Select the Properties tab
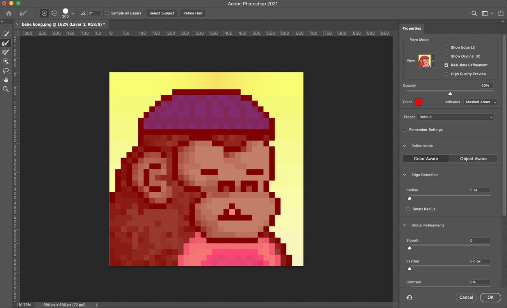 412,28
